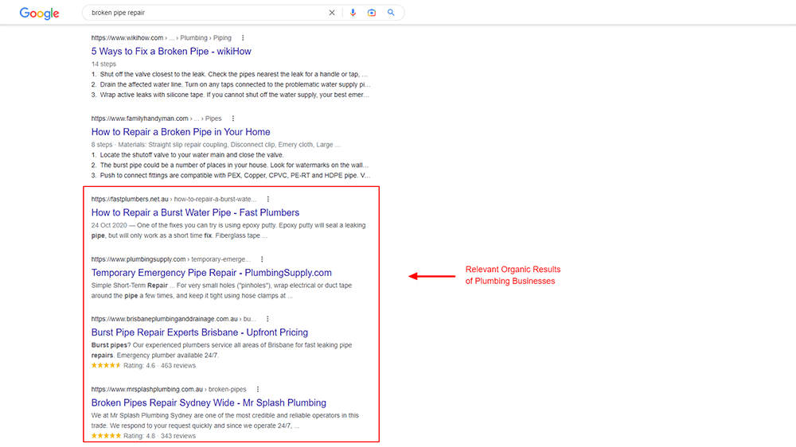Click the magnifying glass search button

click(x=391, y=13)
